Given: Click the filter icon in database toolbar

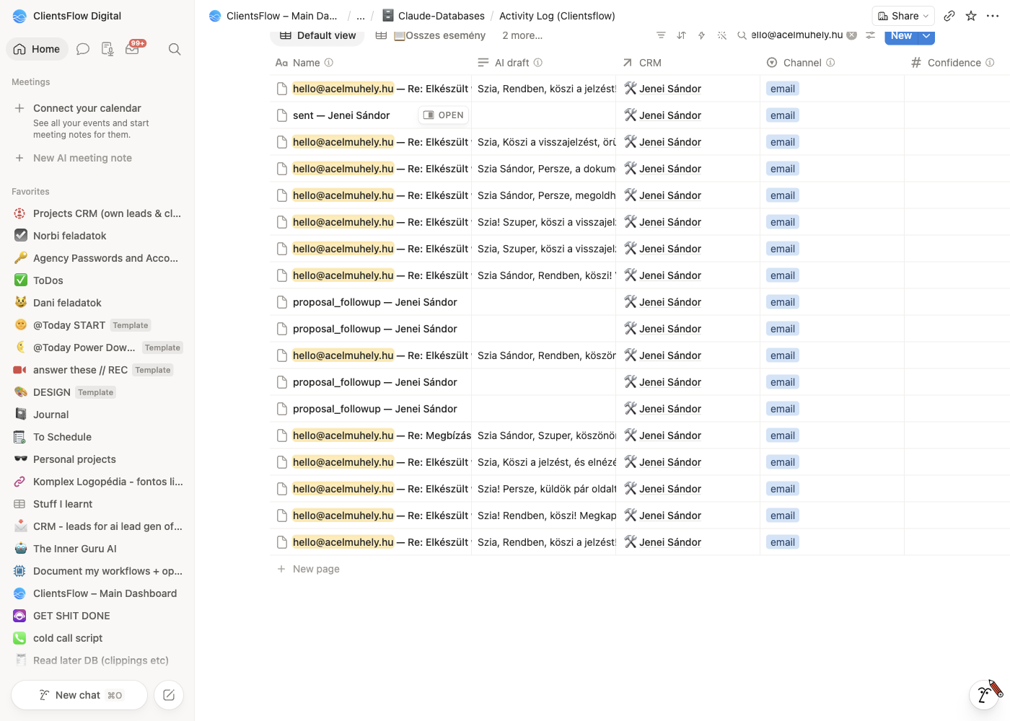Looking at the screenshot, I should point(661,35).
